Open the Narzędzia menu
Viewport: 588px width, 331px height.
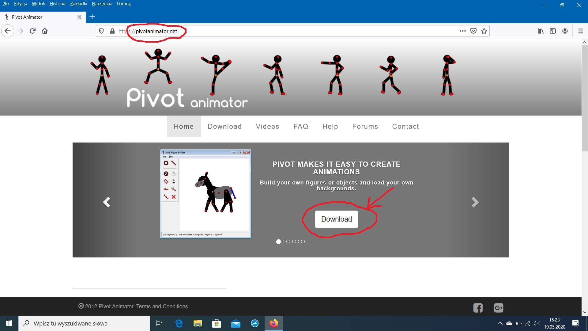pos(102,4)
